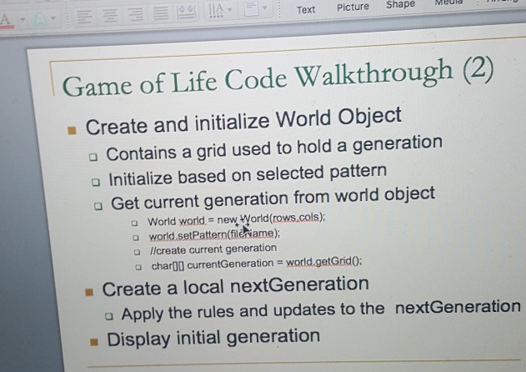Click 'Contains a grid used to hold a generation'
526x372 pixels.
pos(274,148)
